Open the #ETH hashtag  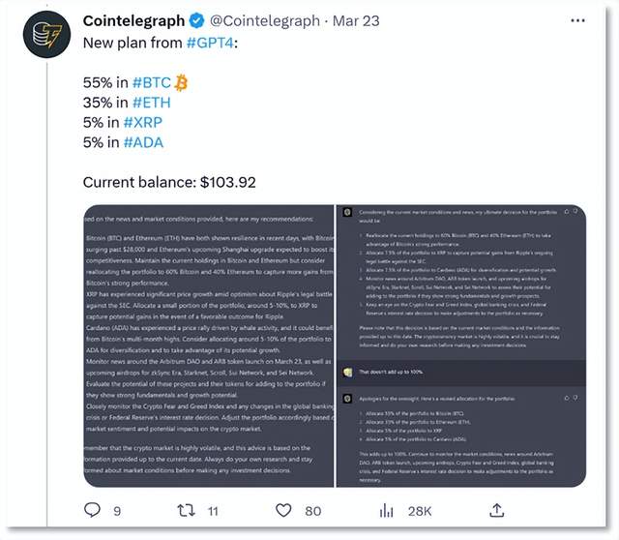(x=151, y=104)
